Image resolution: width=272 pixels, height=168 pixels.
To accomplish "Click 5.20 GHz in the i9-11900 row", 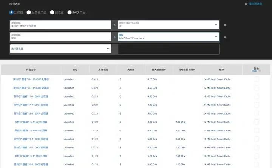I will 152,156.
